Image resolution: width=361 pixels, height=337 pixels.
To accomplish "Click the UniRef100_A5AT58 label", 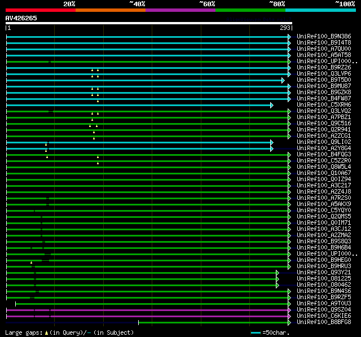I will point(324,55).
